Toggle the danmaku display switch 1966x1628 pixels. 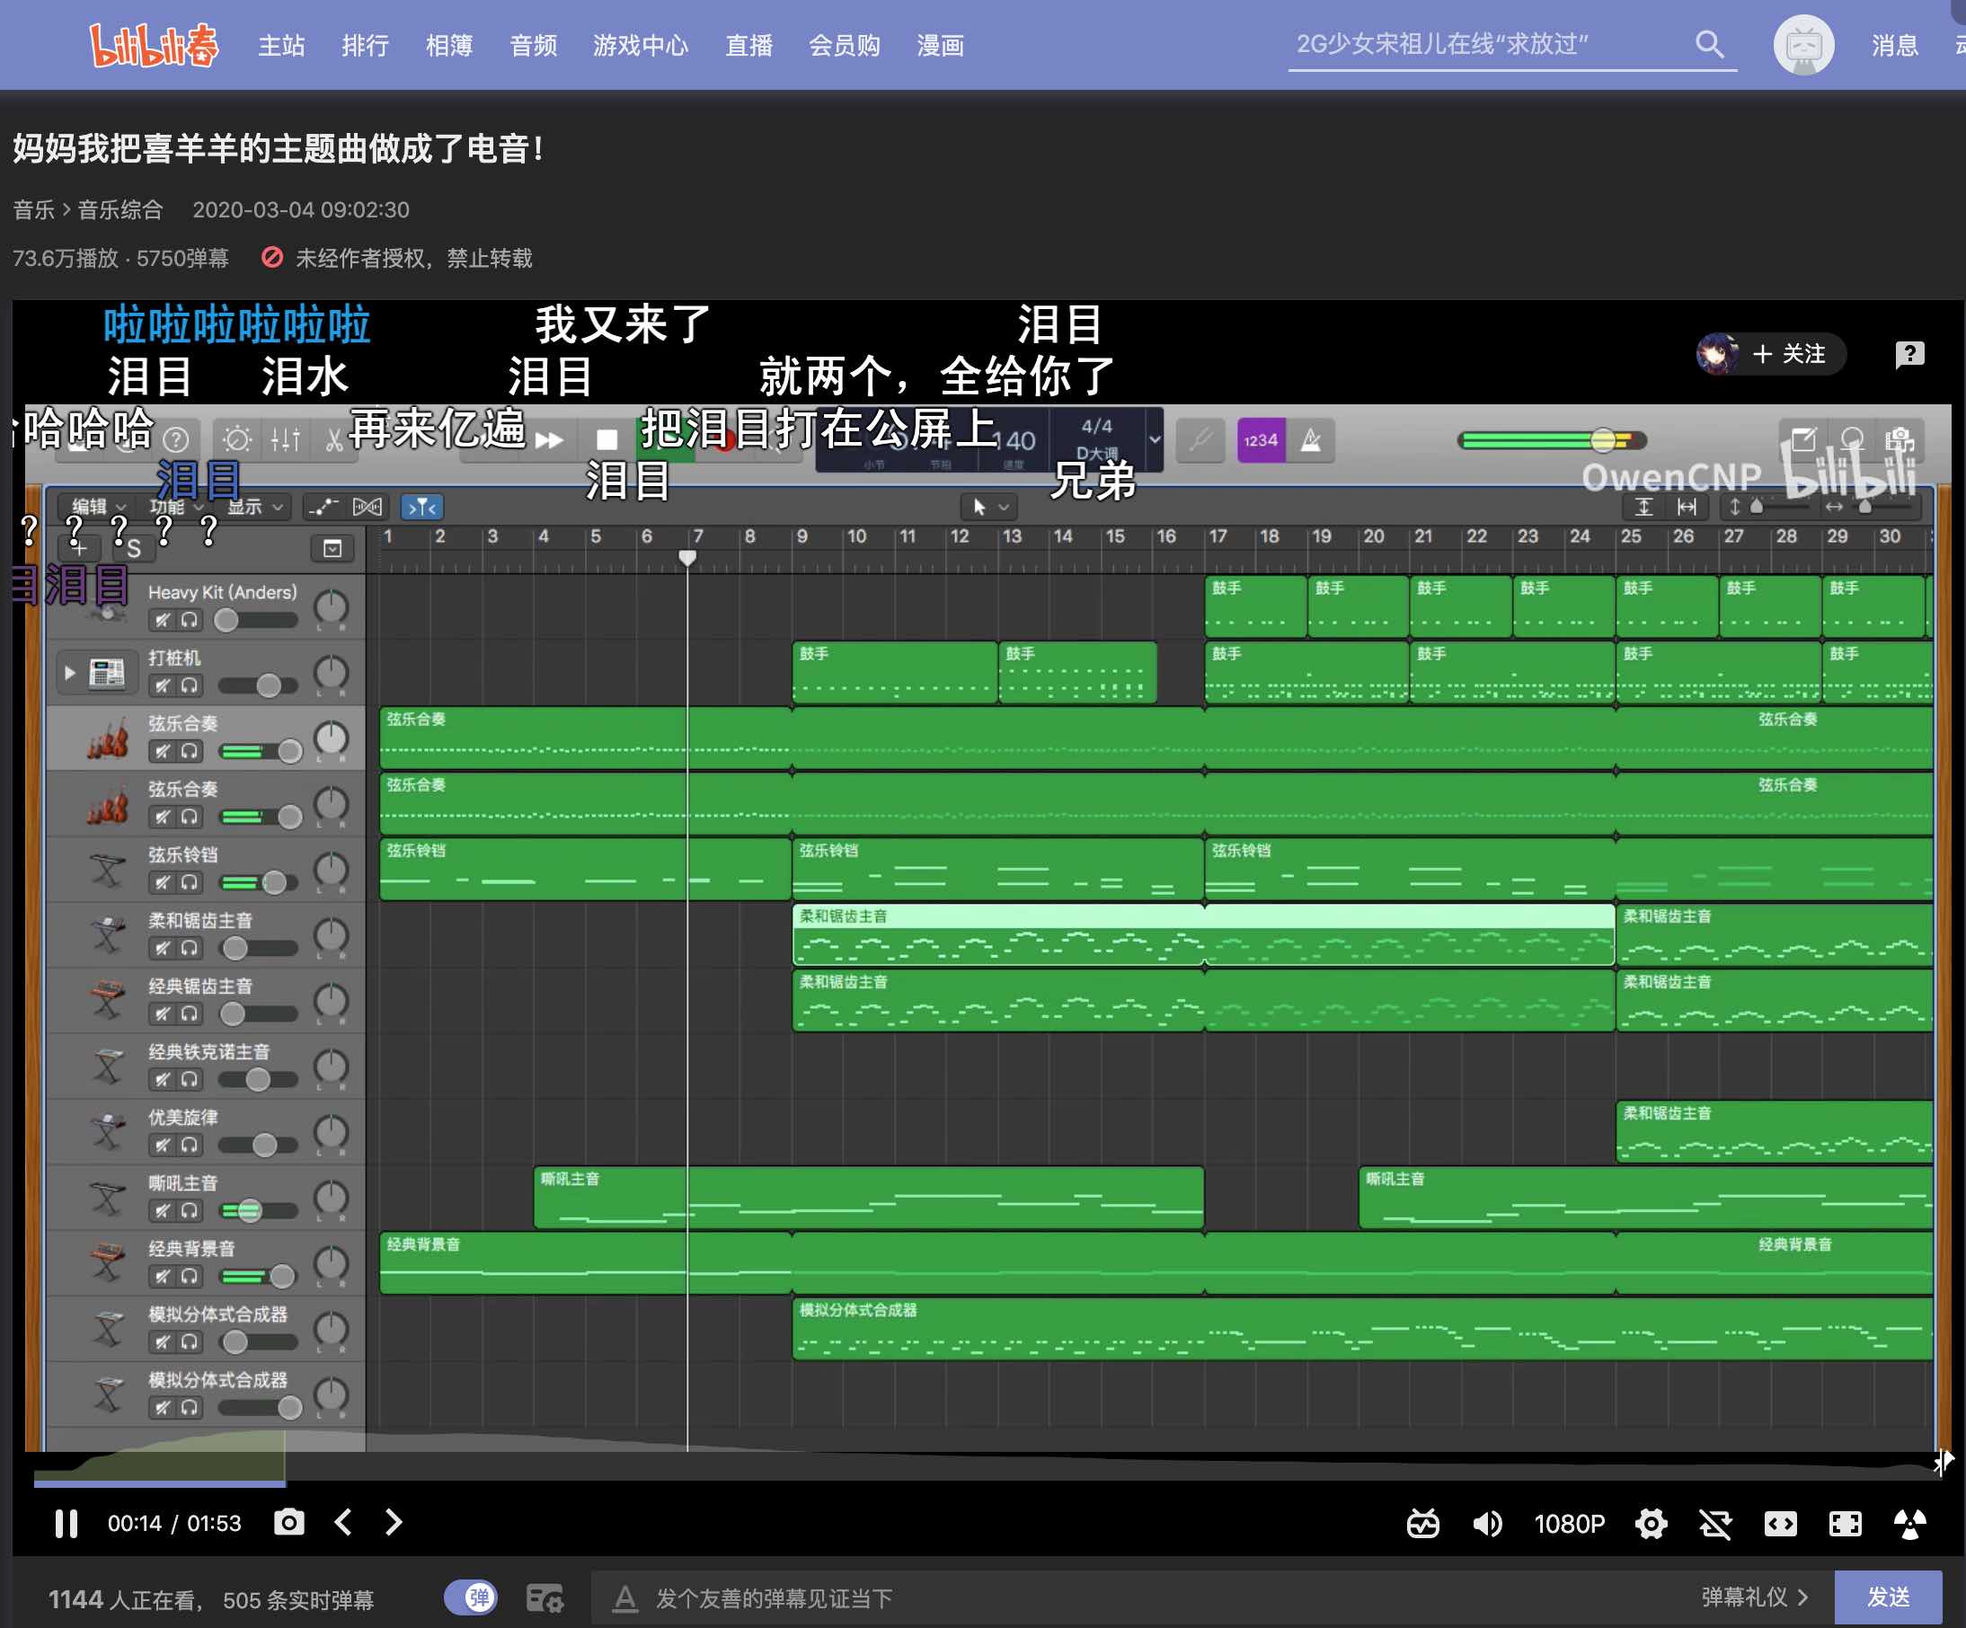[x=473, y=1598]
